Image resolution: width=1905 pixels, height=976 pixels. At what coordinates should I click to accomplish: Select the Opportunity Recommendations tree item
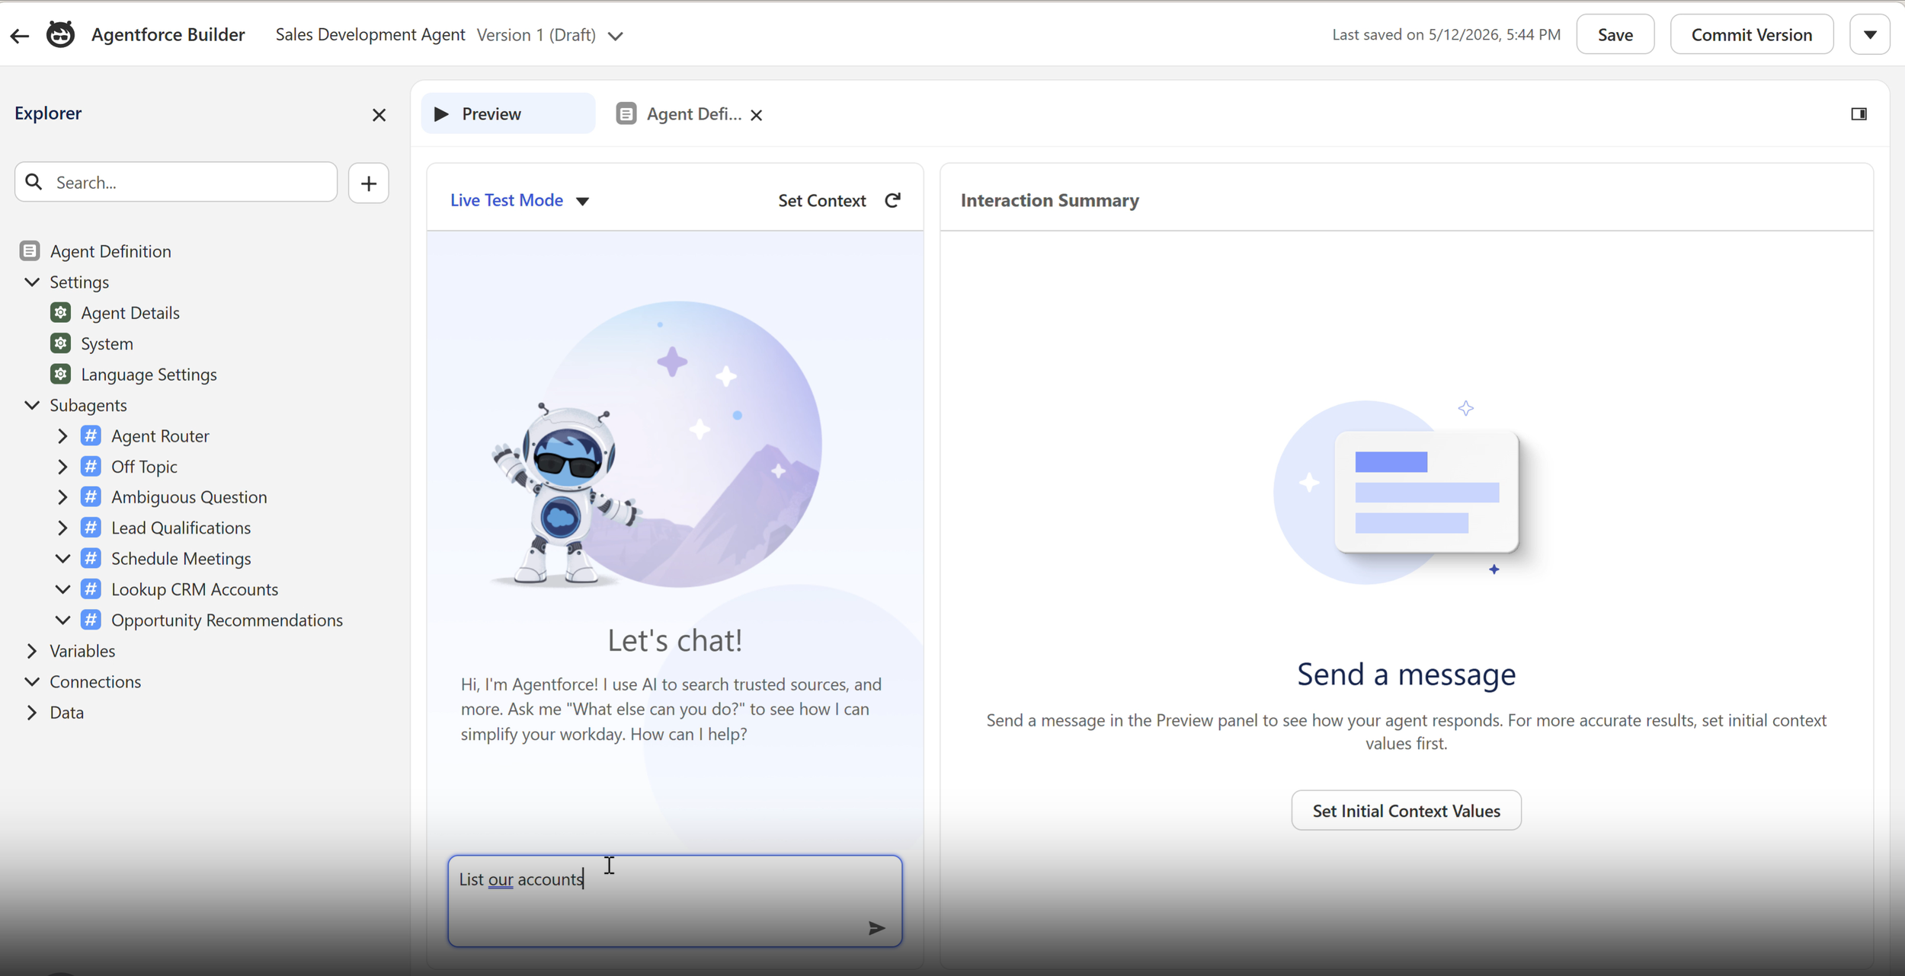[227, 620]
